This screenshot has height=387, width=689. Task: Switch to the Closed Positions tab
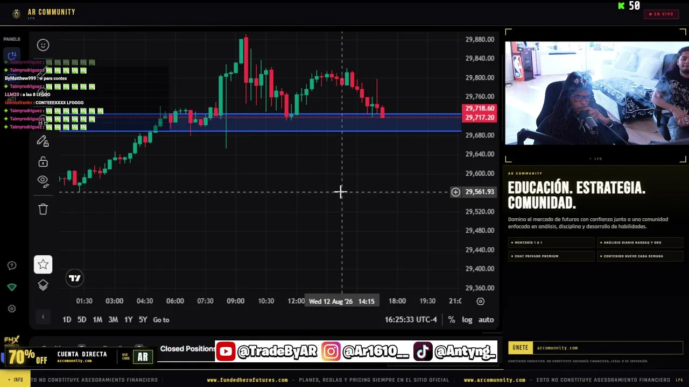[188, 349]
